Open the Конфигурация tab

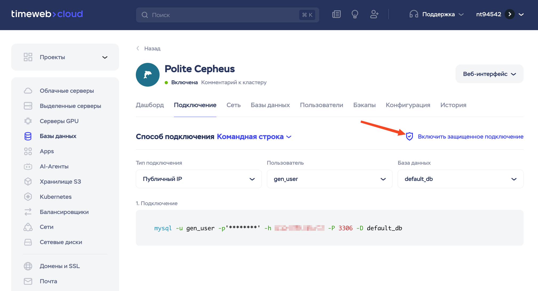(408, 105)
